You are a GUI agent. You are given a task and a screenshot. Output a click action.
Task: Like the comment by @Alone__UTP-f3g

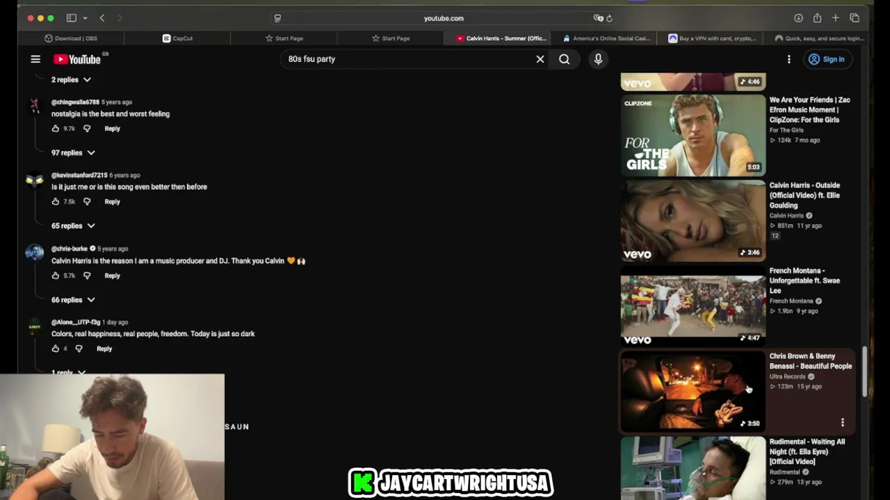(x=56, y=349)
